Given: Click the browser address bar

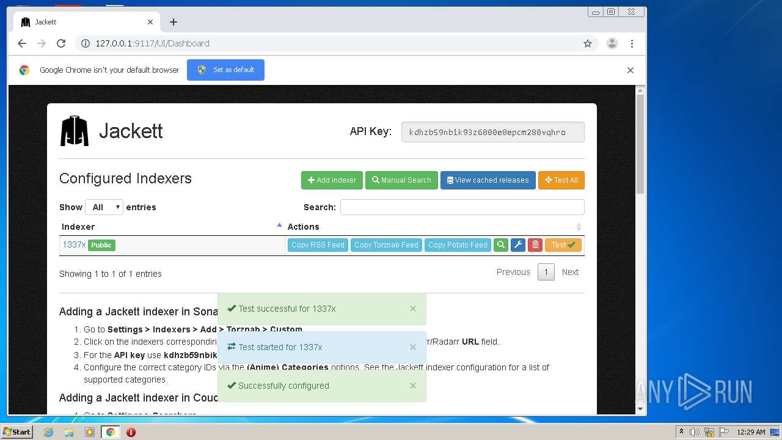Looking at the screenshot, I should coord(335,43).
